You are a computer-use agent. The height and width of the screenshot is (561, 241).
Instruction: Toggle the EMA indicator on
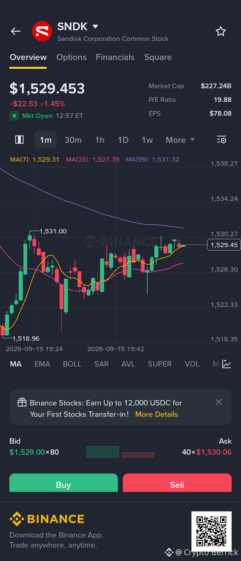pyautogui.click(x=42, y=364)
